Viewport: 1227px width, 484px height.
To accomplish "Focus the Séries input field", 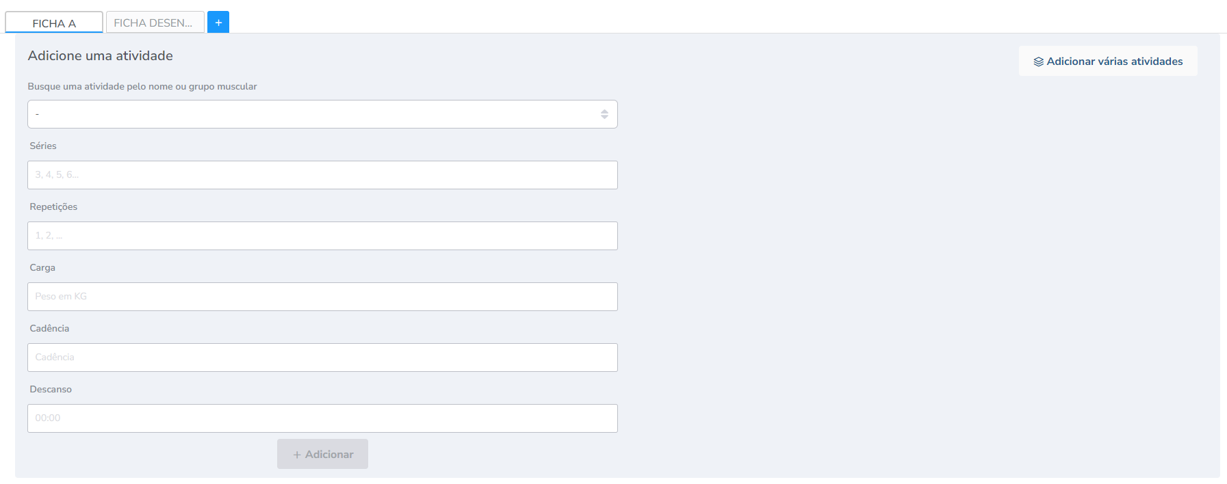I will [322, 175].
